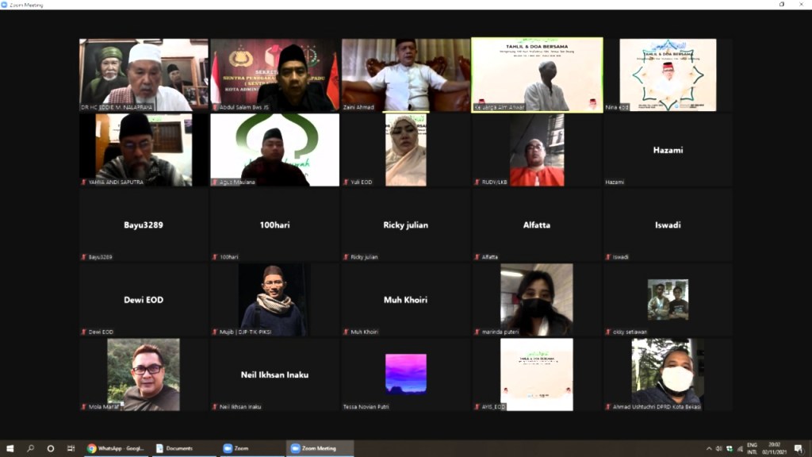Click the muted mic icon beside Ricky julian's name

coord(347,257)
